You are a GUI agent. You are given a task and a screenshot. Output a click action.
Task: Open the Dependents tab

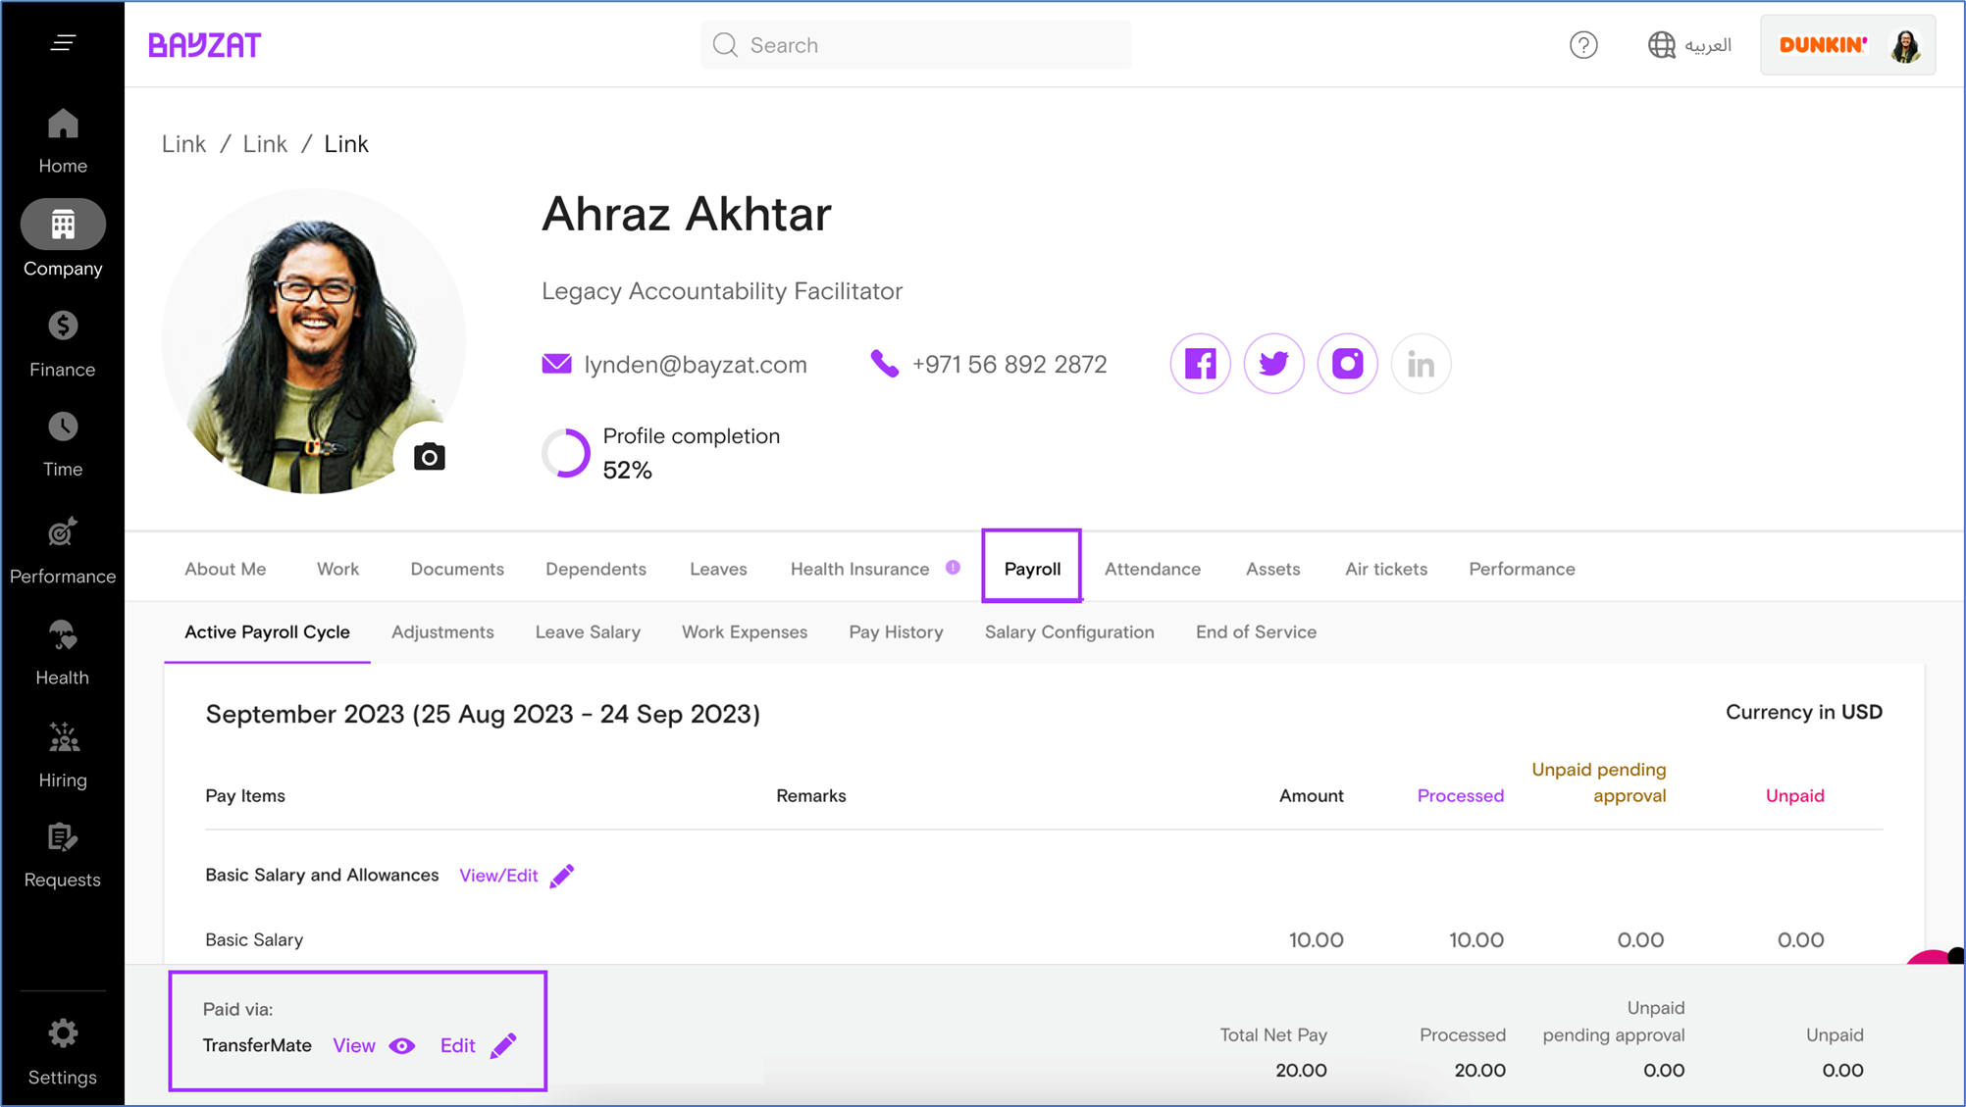click(595, 569)
